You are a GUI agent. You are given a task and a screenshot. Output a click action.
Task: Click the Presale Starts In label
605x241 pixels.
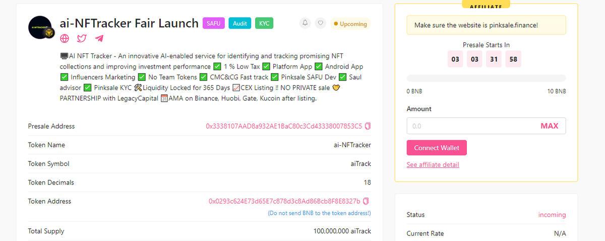coord(486,45)
